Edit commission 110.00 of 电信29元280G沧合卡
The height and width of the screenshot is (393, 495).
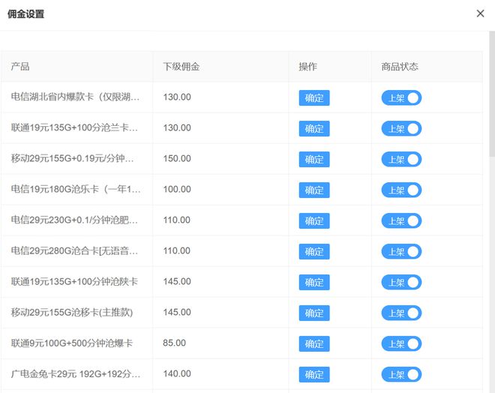click(x=177, y=250)
